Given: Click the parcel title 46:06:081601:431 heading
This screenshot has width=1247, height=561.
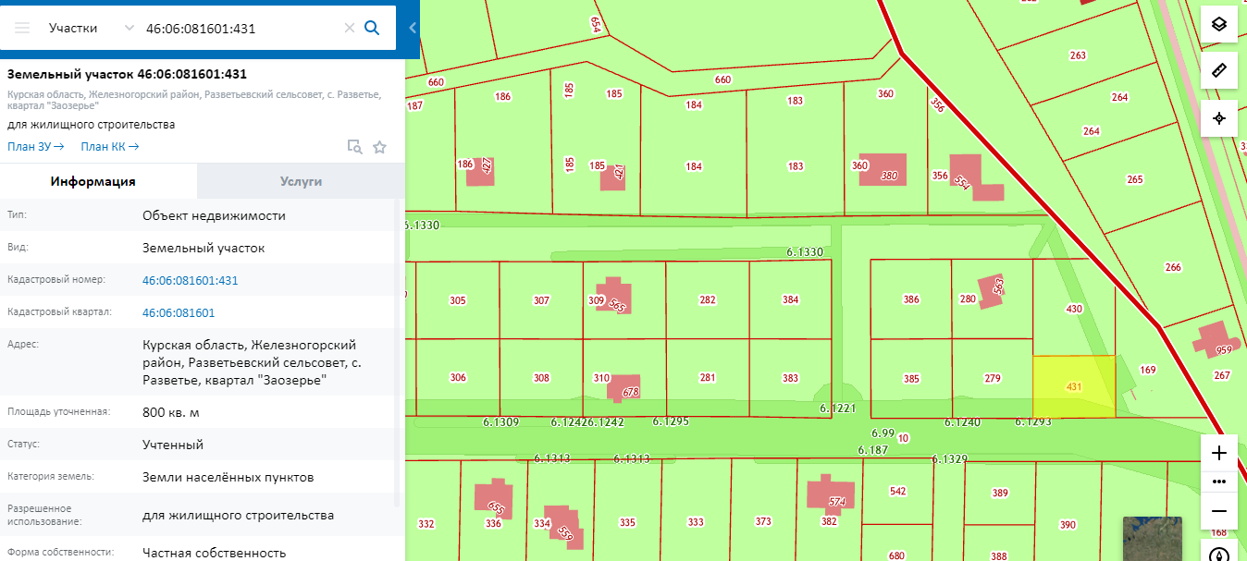Looking at the screenshot, I should click(x=127, y=74).
